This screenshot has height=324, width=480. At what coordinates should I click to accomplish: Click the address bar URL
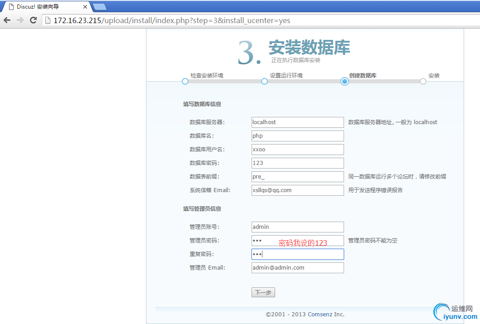tap(172, 20)
